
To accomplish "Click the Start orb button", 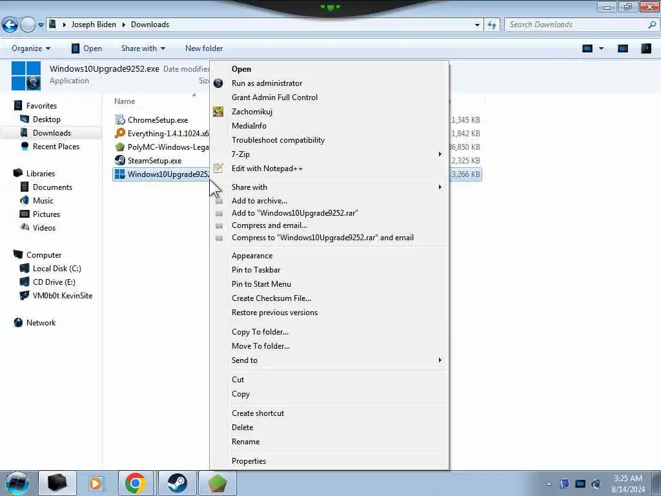I will pyautogui.click(x=17, y=483).
